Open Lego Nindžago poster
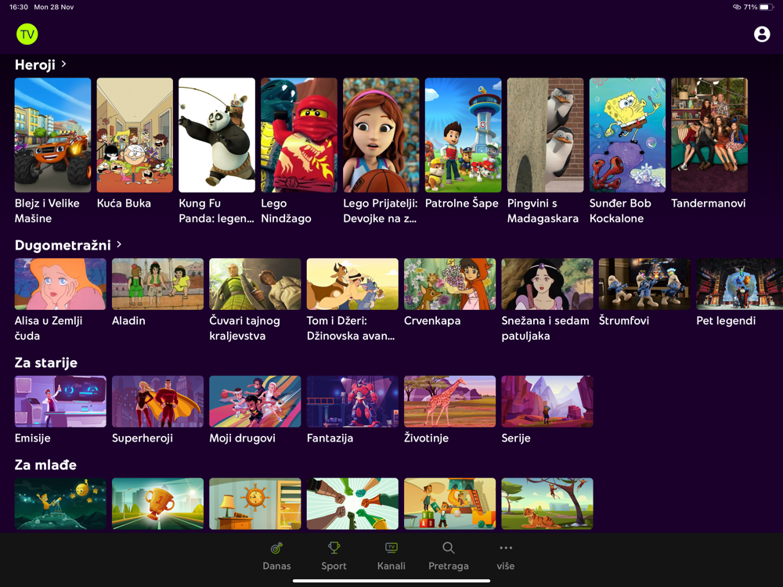 (299, 135)
